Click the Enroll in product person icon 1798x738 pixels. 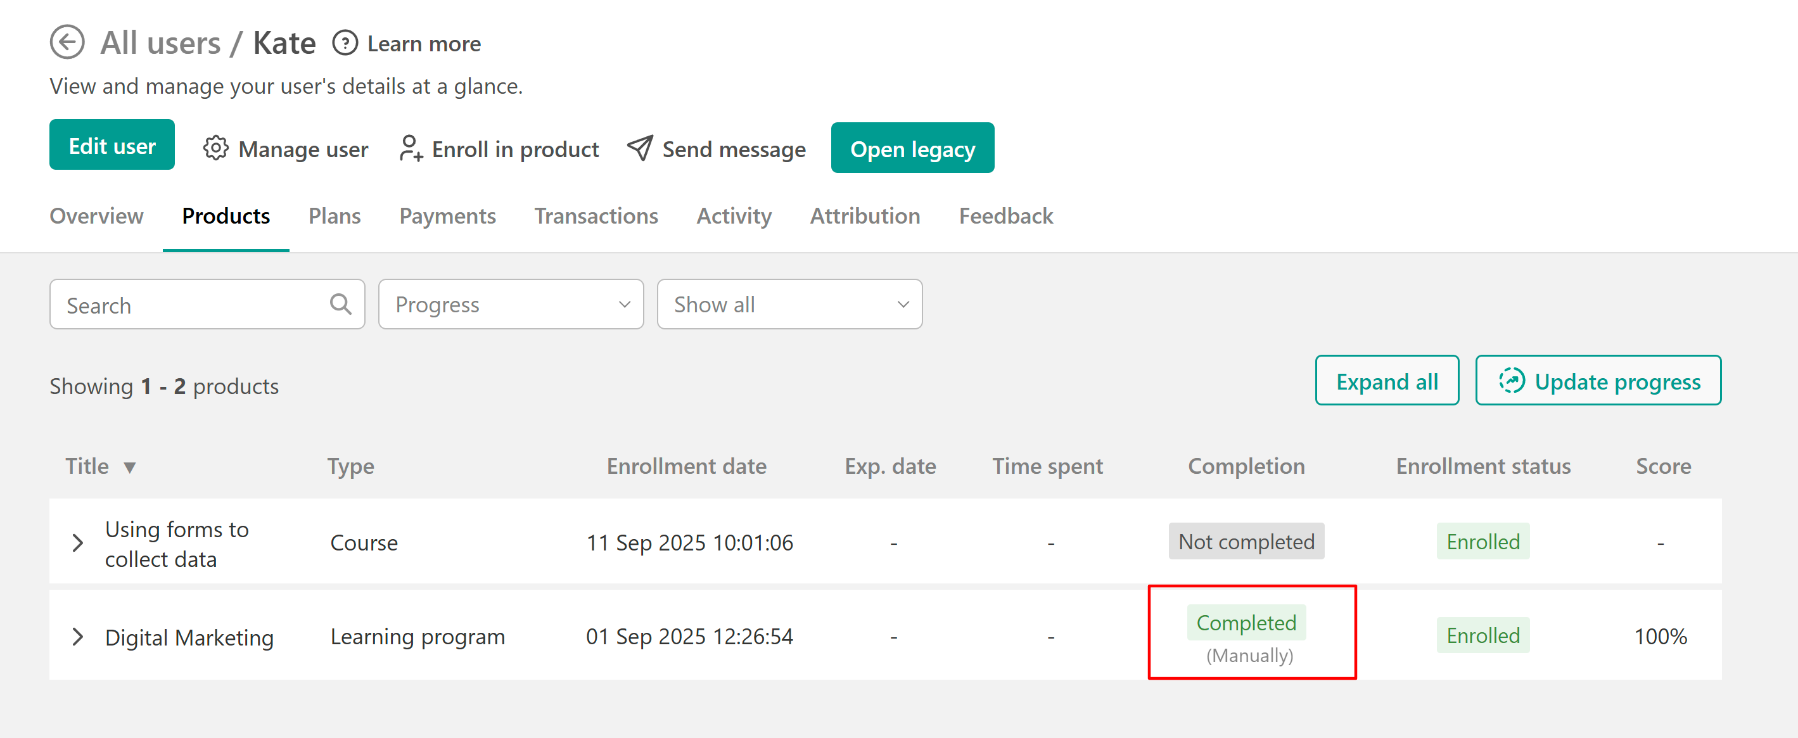pyautogui.click(x=411, y=149)
